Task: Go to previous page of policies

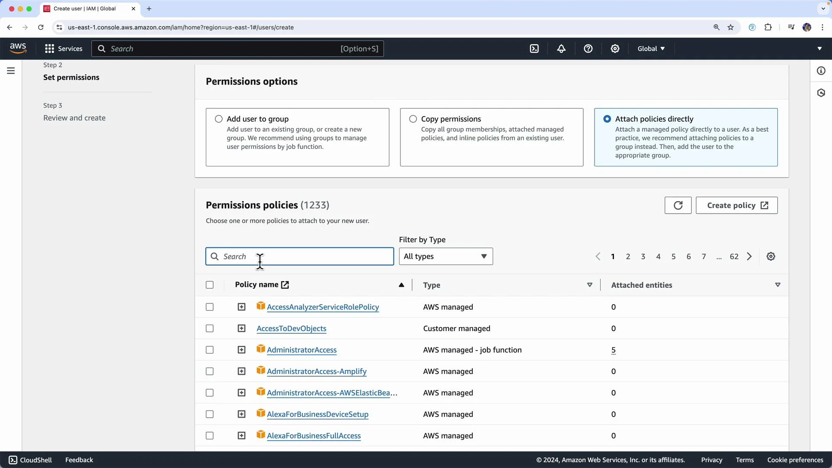Action: 598,257
